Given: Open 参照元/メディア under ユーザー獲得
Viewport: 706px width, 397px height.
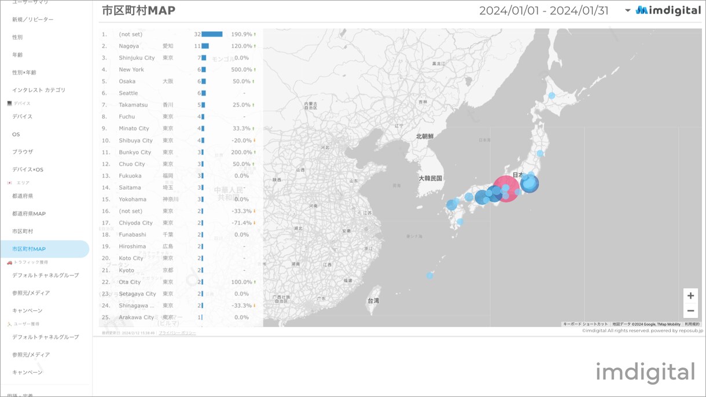Looking at the screenshot, I should 31,355.
